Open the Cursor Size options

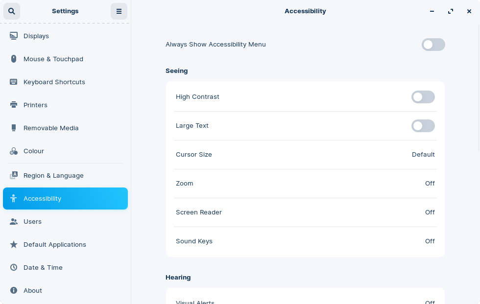pos(305,155)
